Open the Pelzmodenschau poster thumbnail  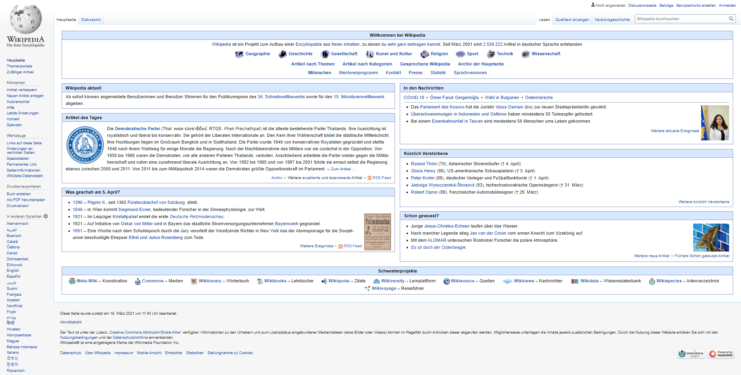pos(377,232)
